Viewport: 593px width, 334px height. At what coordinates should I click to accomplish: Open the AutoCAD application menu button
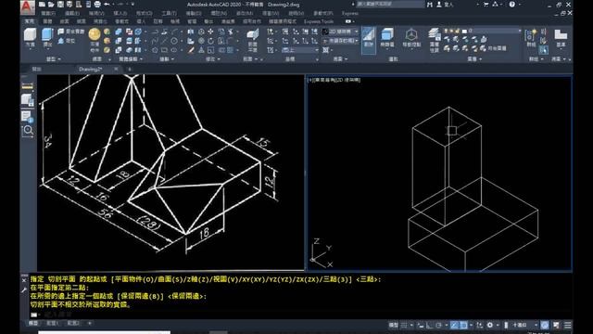click(27, 6)
